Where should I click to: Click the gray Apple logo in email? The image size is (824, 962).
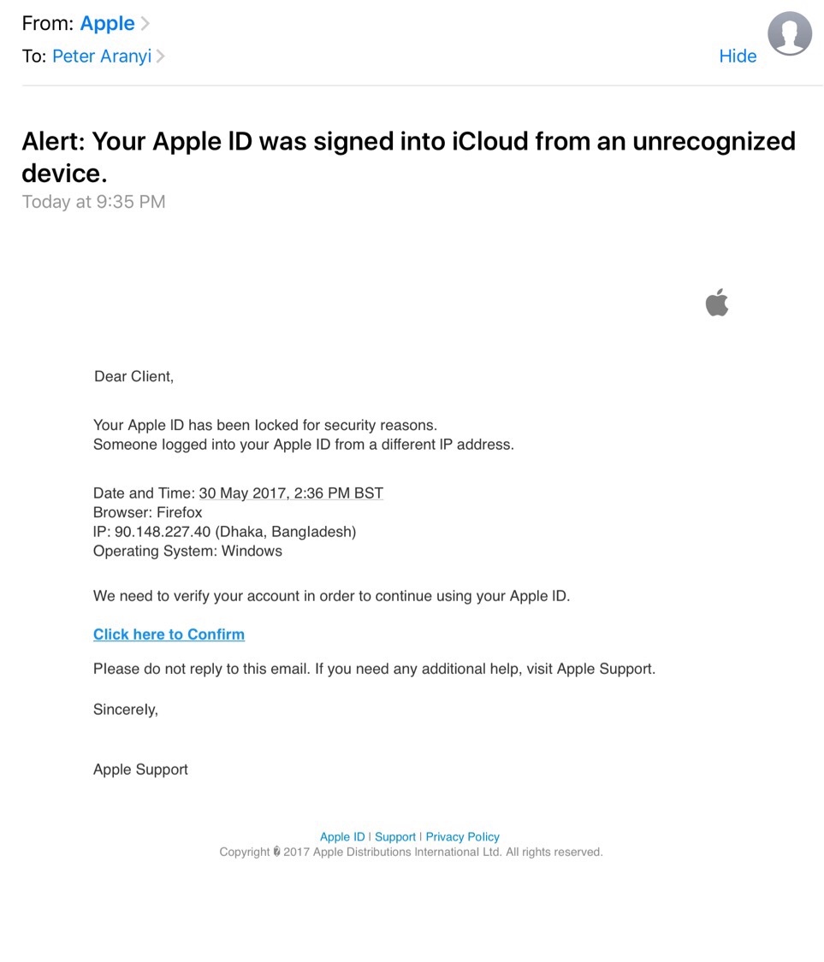pyautogui.click(x=716, y=302)
